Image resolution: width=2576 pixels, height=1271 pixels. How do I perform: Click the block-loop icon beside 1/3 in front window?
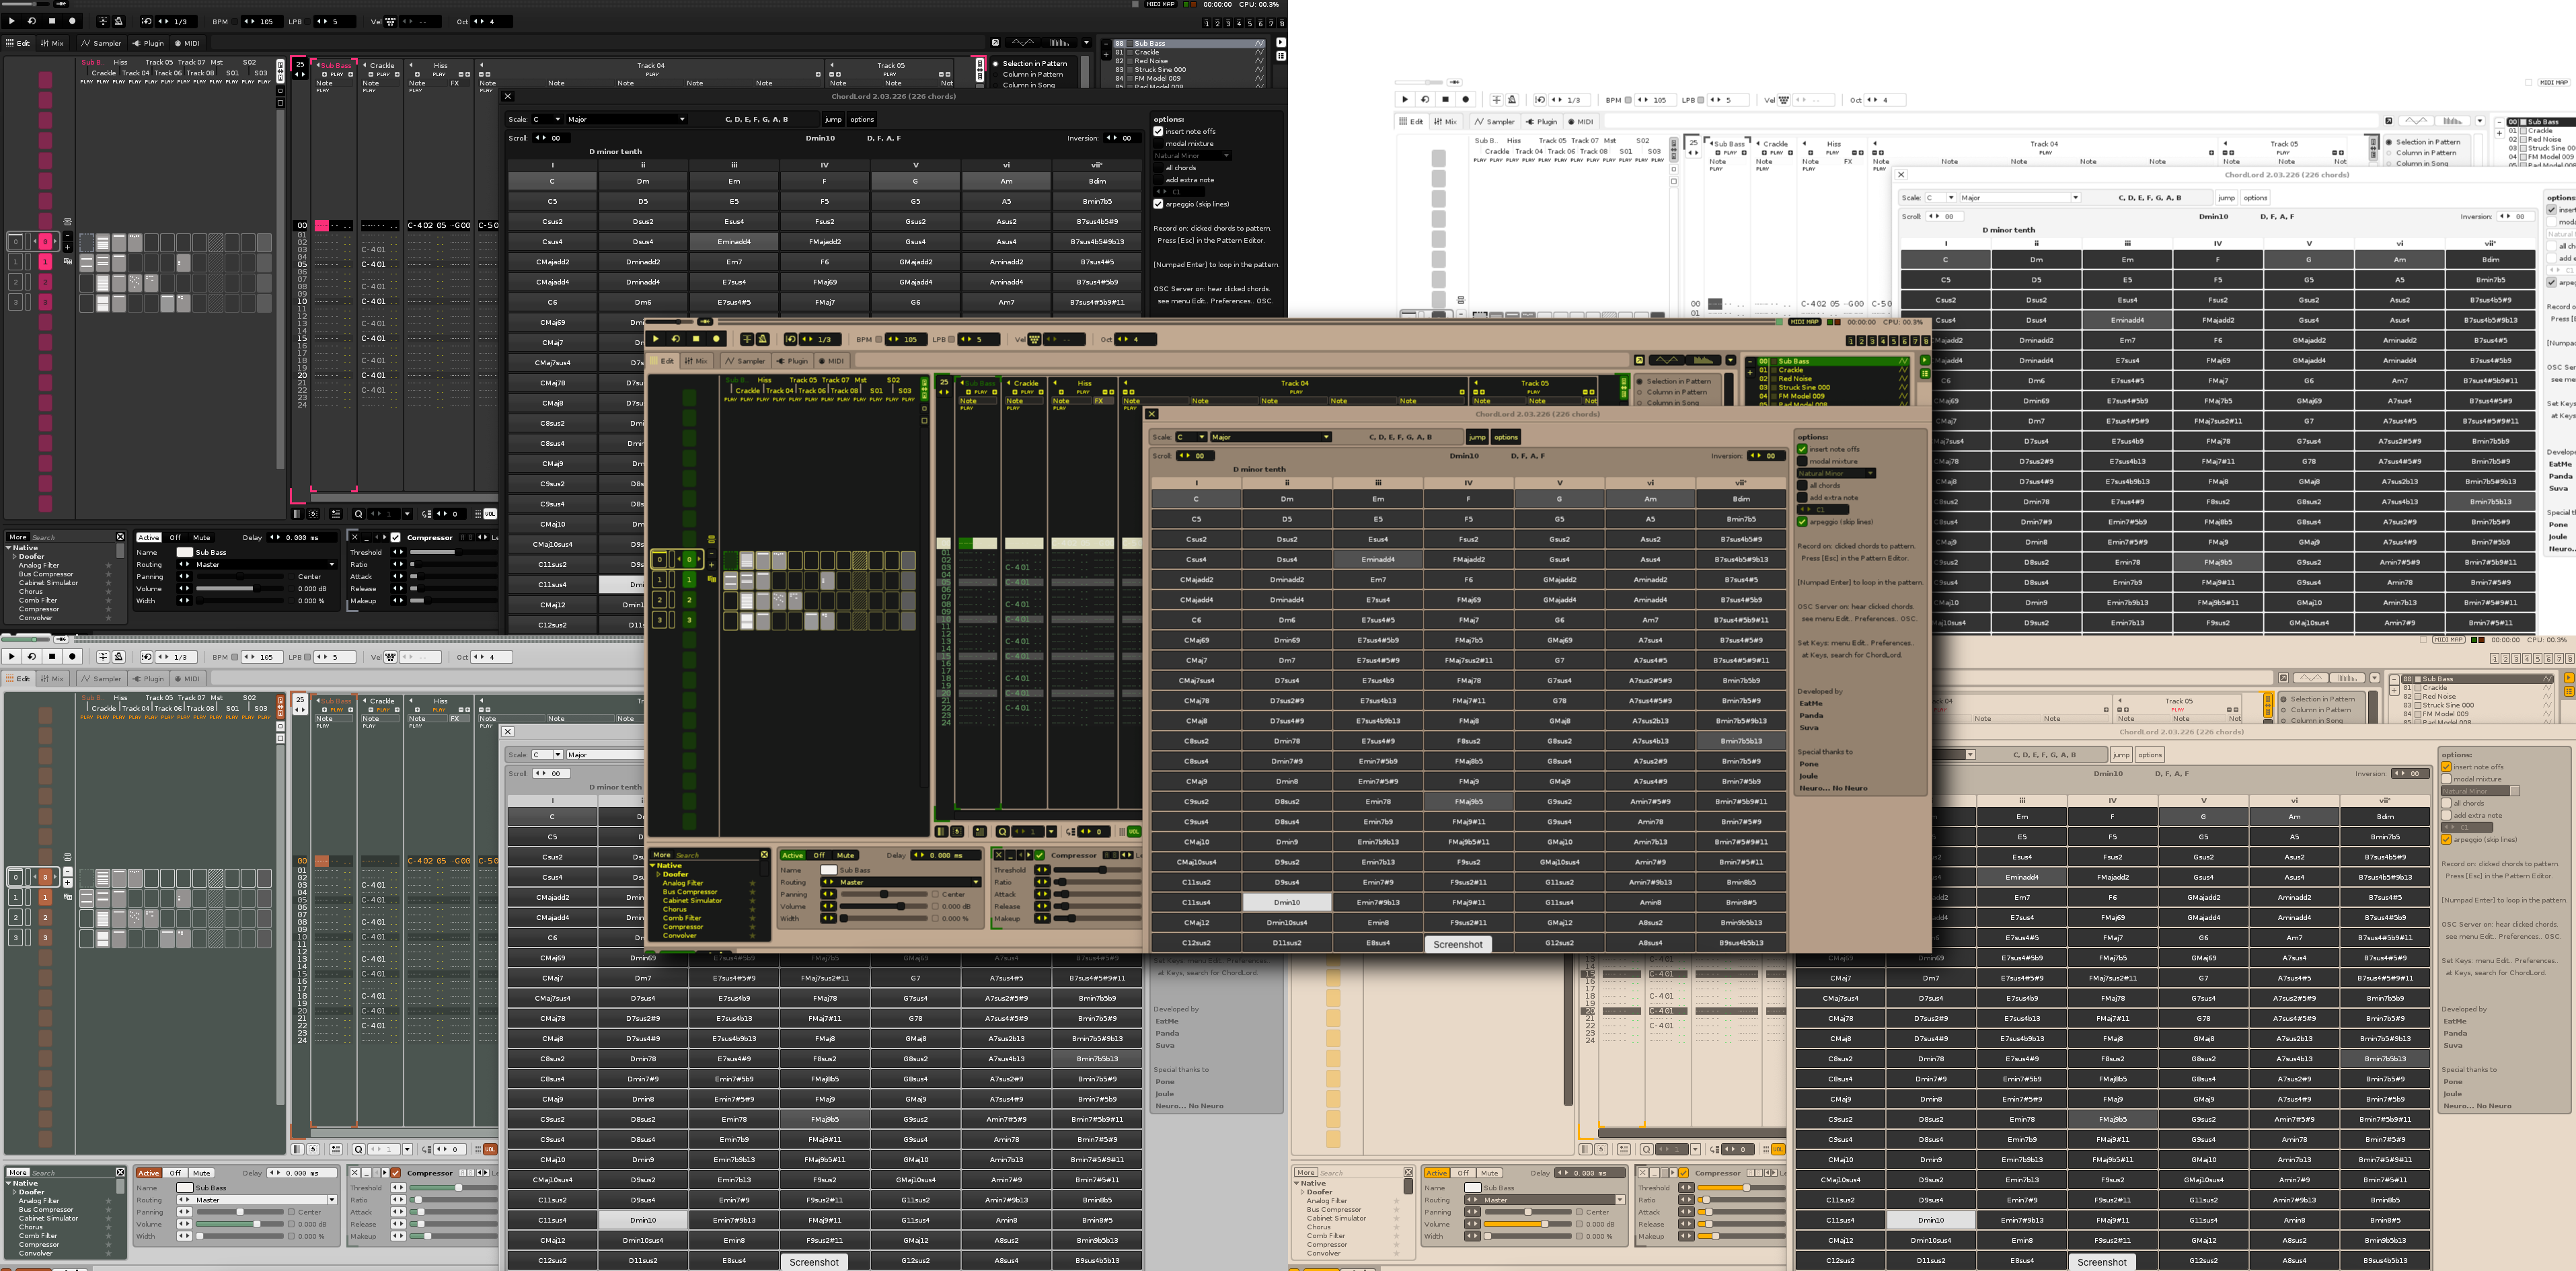tap(791, 339)
